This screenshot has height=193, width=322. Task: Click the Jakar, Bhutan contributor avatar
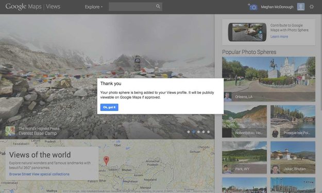[x=275, y=169]
